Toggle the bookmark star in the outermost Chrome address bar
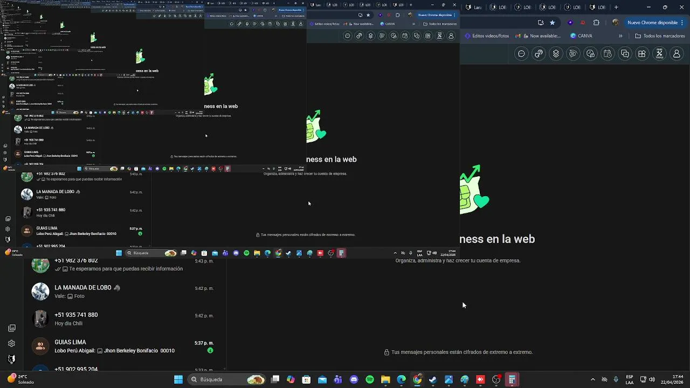Screen dimensions: 690x388 553,23
